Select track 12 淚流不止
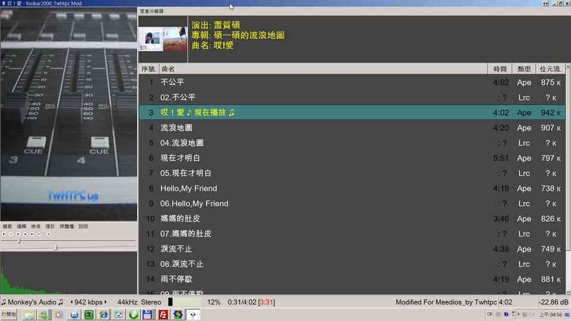The height and width of the screenshot is (321, 571). coord(352,249)
